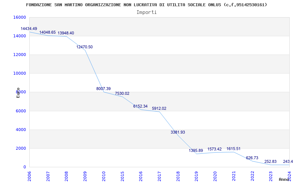Click the x-axis year 2016
The width and height of the screenshot is (293, 183).
pyautogui.click(x=141, y=176)
